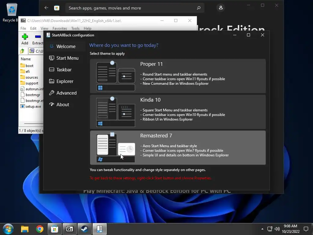Switch to 7-Zip taskbar button
Image resolution: width=313 pixels, height=235 pixels.
tap(70, 229)
